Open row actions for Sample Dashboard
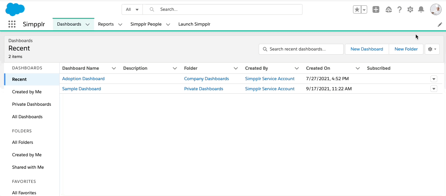The height and width of the screenshot is (196, 446). [x=434, y=89]
